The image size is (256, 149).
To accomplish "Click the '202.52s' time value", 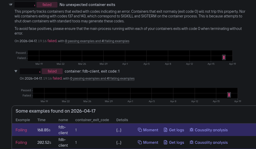I will 44,142.
